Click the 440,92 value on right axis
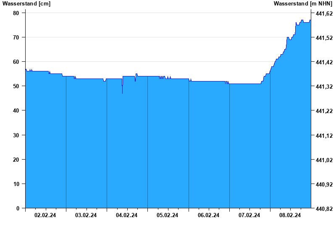Screen dimensions: 336x231 [x=324, y=184]
